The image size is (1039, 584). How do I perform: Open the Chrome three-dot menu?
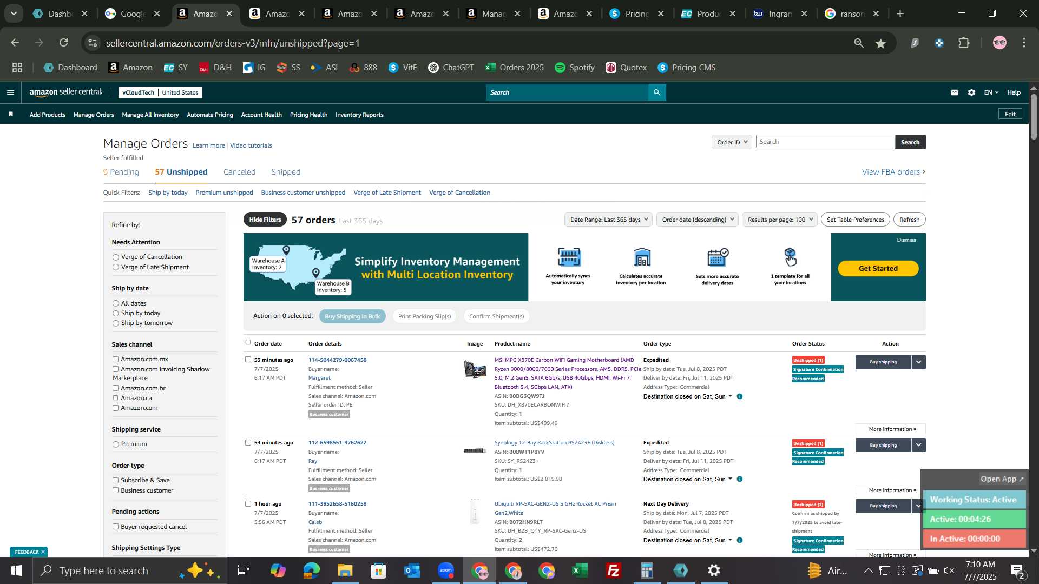pyautogui.click(x=1024, y=43)
